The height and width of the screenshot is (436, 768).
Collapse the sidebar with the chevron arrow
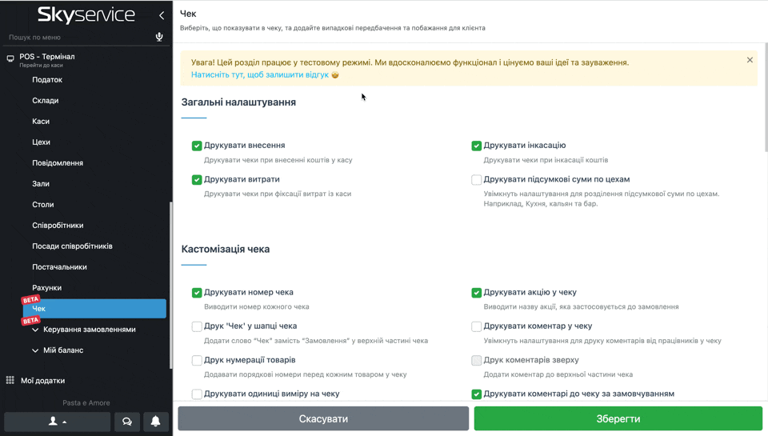[162, 15]
